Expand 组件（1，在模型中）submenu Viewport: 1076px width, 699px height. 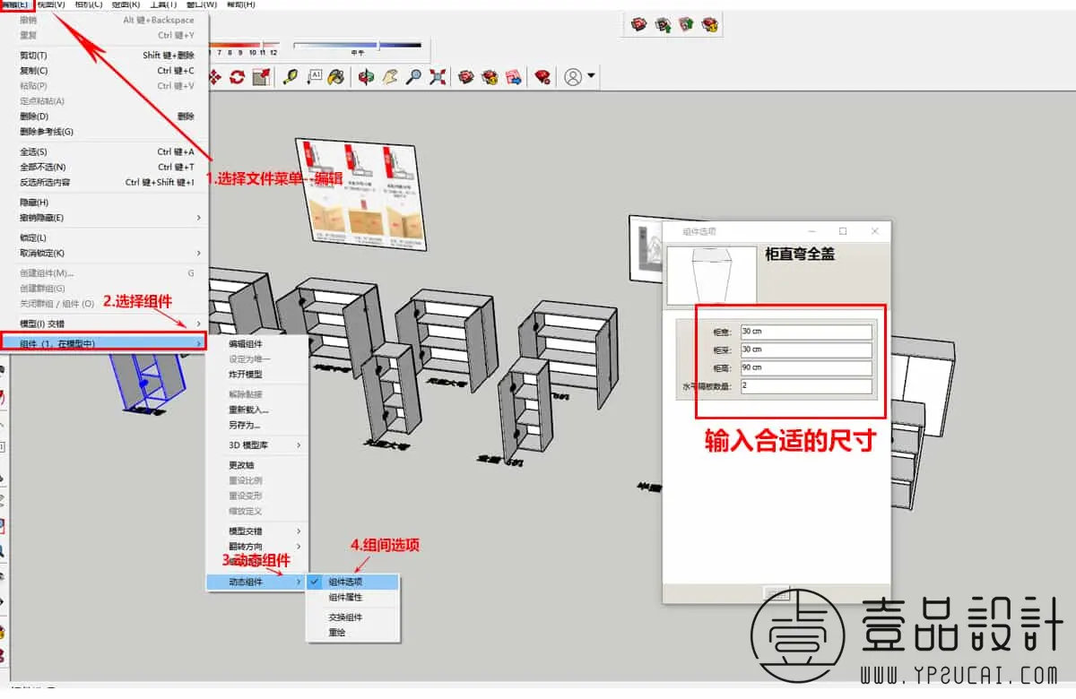point(105,343)
